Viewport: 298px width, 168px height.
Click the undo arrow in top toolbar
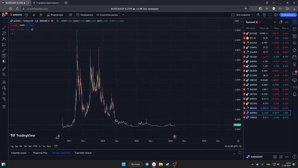[x=123, y=15]
